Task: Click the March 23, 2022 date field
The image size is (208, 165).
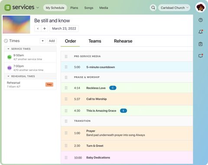Action: click(64, 29)
